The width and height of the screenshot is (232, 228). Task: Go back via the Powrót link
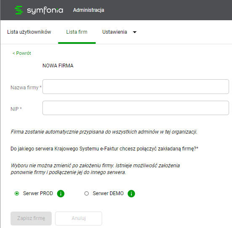point(22,53)
